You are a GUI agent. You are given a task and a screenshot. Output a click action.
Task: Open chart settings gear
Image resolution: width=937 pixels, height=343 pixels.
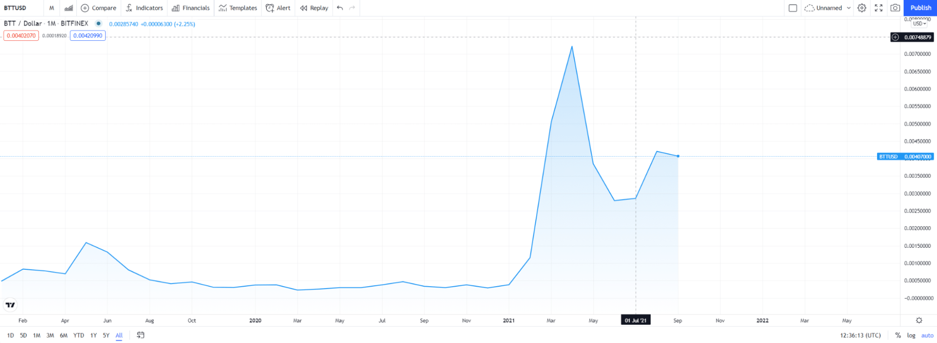point(862,8)
